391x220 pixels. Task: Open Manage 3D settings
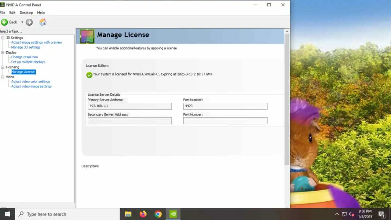[26, 47]
